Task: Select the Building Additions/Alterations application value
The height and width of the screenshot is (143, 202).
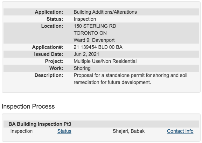Action: pyautogui.click(x=105, y=12)
